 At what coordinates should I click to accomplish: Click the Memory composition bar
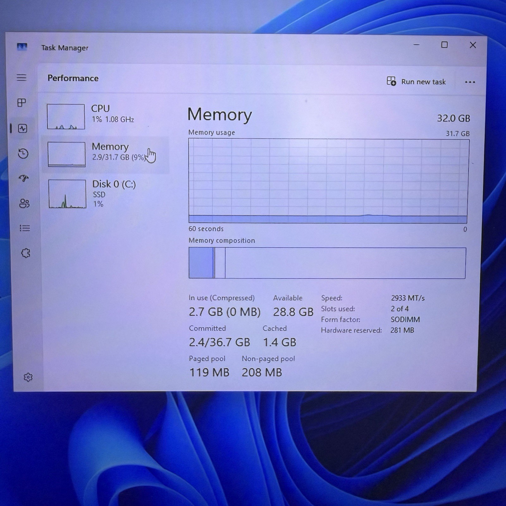[x=327, y=263]
